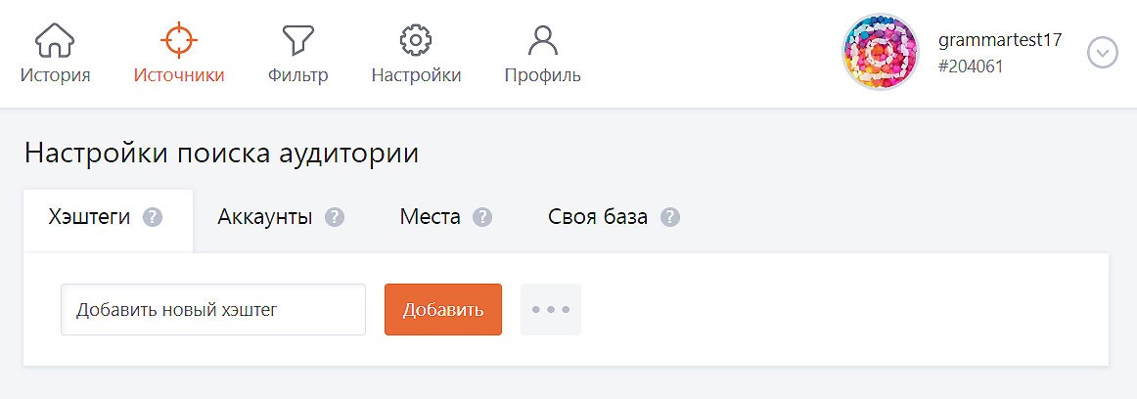Click the #204061 account ID text
Screen dimensions: 1137x399
pyautogui.click(x=971, y=66)
